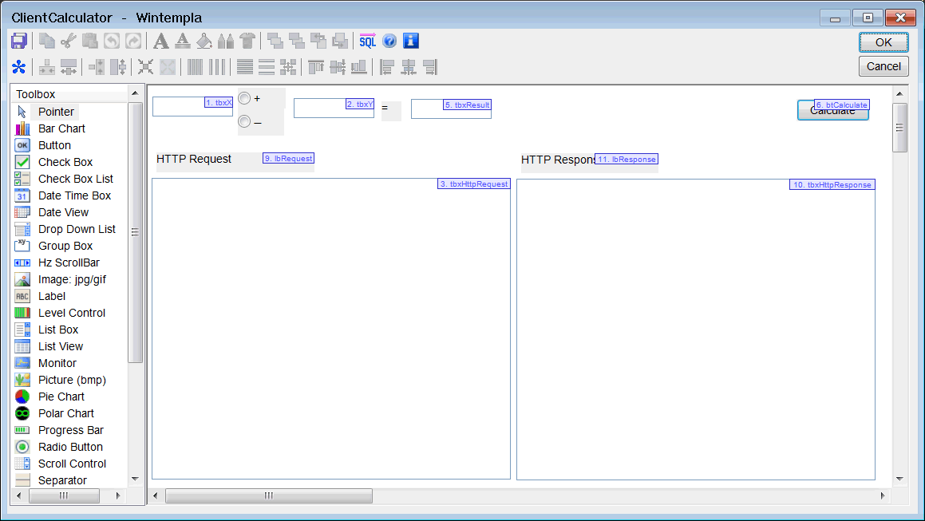Screen dimensions: 925x521
Task: Select Level Control in Toolbox
Action: (71, 313)
